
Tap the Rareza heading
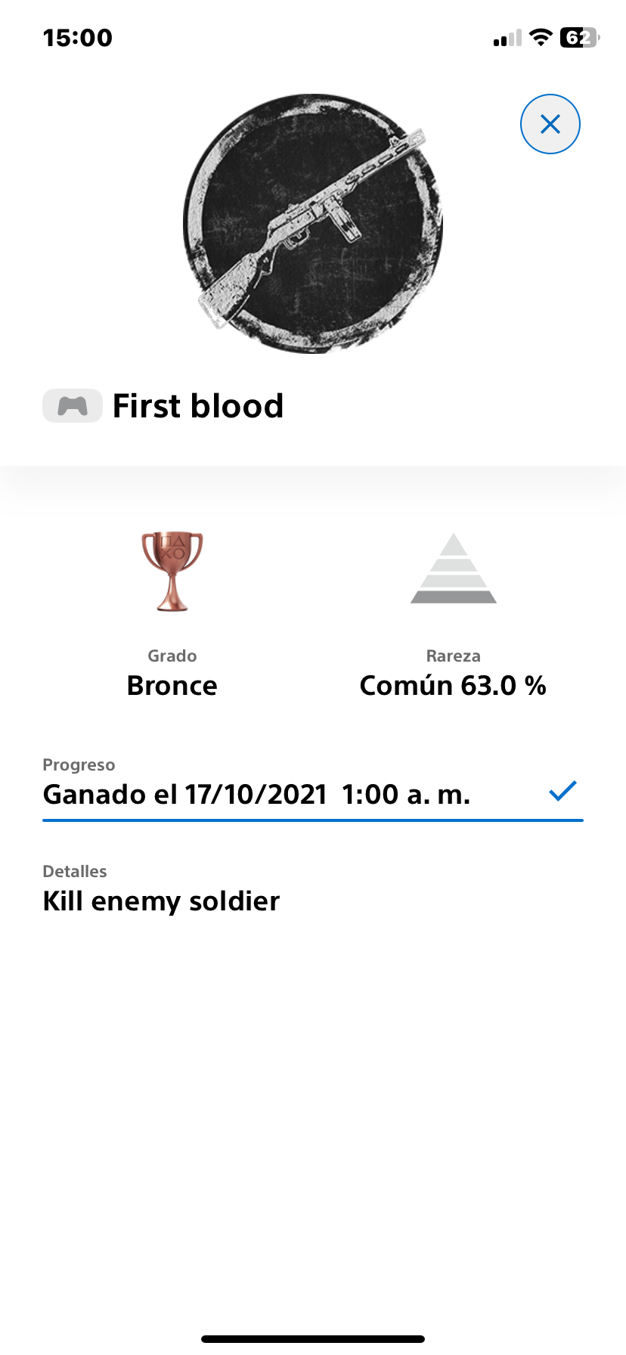tap(453, 656)
